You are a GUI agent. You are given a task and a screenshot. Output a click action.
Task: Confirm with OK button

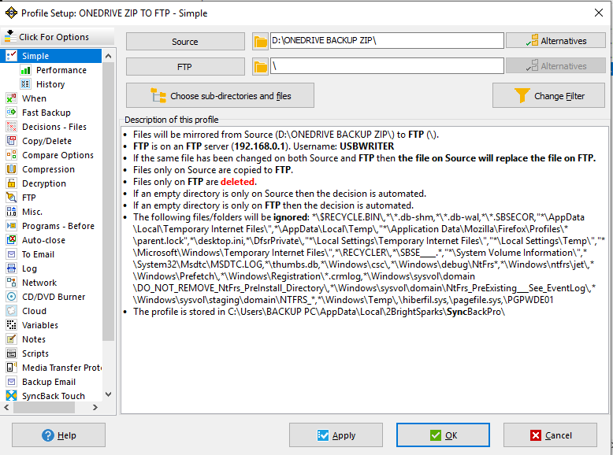(443, 435)
